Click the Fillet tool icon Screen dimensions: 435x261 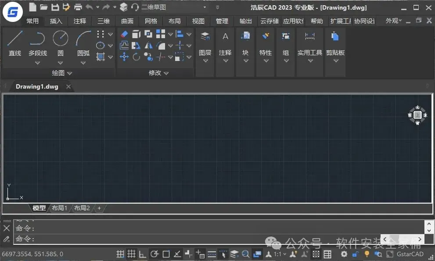click(x=160, y=45)
